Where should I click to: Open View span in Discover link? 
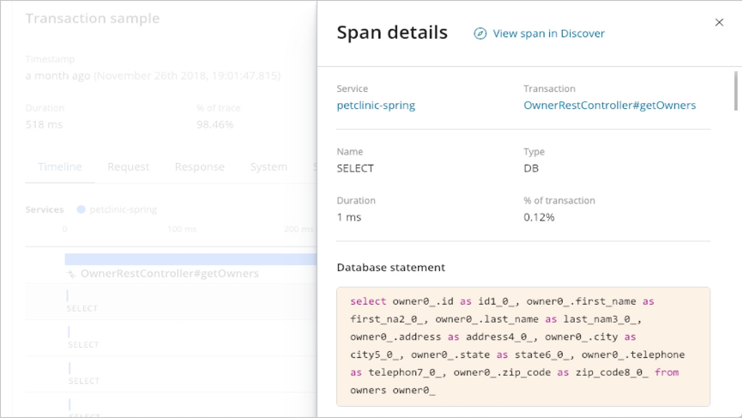(548, 33)
